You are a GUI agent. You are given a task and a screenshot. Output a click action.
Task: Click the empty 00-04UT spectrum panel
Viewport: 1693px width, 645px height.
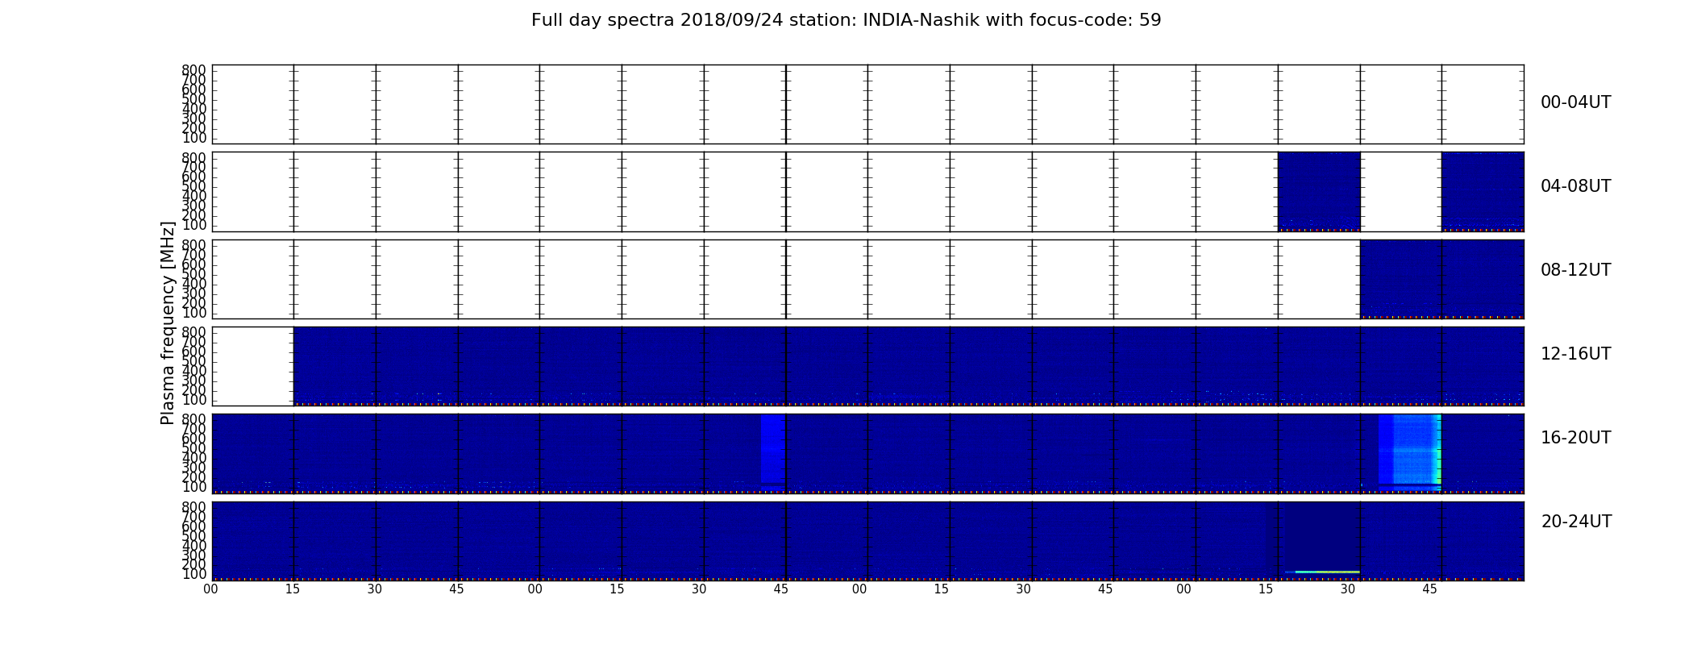coord(867,104)
